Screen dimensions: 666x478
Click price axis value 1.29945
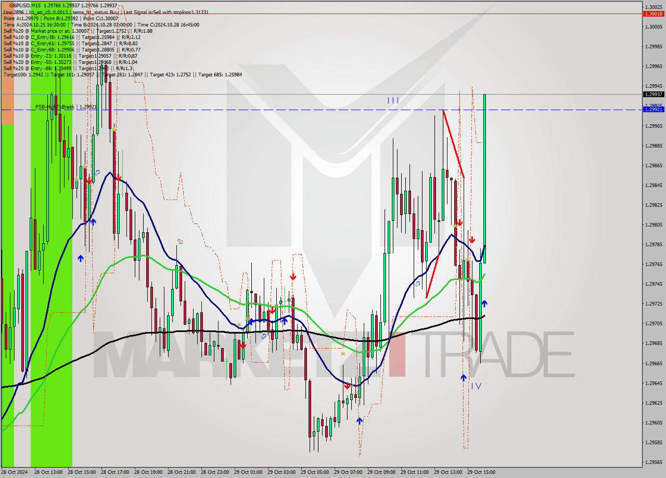pos(654,86)
